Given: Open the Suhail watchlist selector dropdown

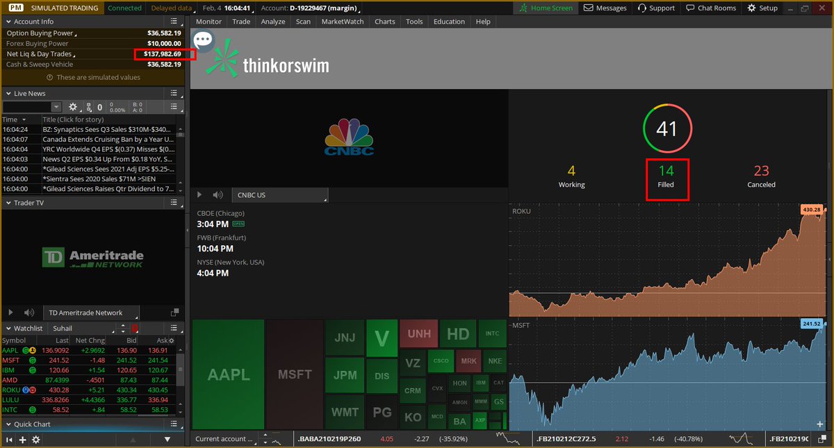Looking at the screenshot, I should pos(82,328).
